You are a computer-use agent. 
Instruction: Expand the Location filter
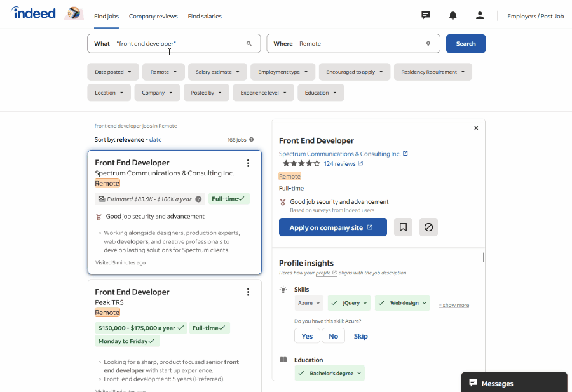click(x=109, y=93)
